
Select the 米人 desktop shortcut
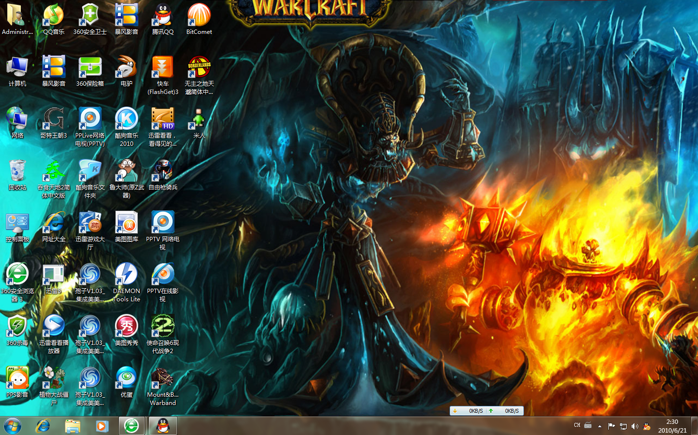(x=199, y=123)
